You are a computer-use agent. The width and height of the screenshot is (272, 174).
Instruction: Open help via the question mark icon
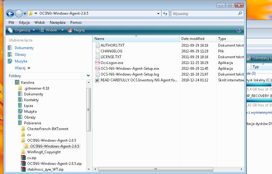(x=239, y=30)
